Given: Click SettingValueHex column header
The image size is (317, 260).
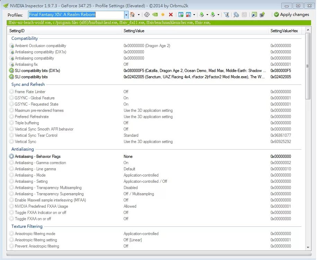Looking at the screenshot, I should pyautogui.click(x=285, y=31).
